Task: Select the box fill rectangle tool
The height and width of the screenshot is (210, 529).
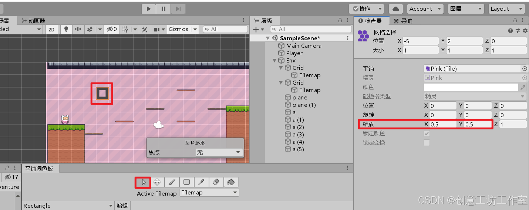Action: point(186,182)
